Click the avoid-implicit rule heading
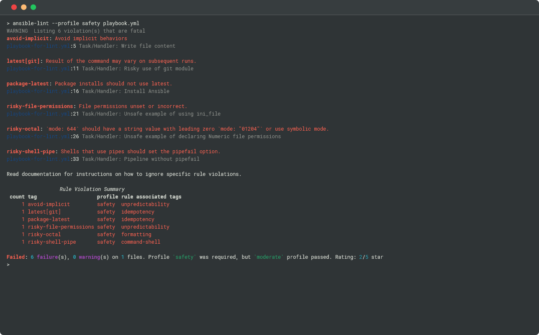 pos(28,39)
